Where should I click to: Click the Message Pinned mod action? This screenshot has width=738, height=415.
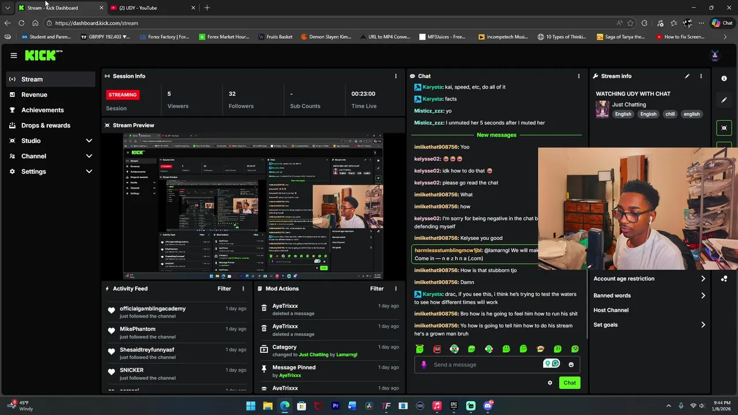pyautogui.click(x=293, y=368)
